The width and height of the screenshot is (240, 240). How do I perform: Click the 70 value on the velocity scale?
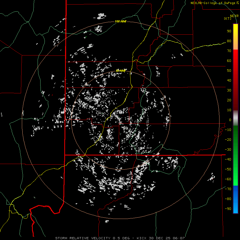tap(229, 51)
